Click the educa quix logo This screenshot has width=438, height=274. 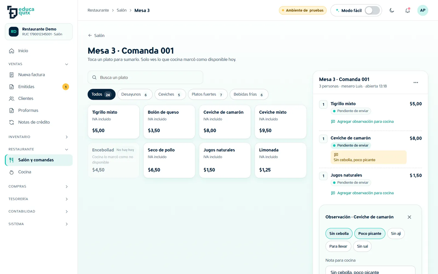point(21,12)
